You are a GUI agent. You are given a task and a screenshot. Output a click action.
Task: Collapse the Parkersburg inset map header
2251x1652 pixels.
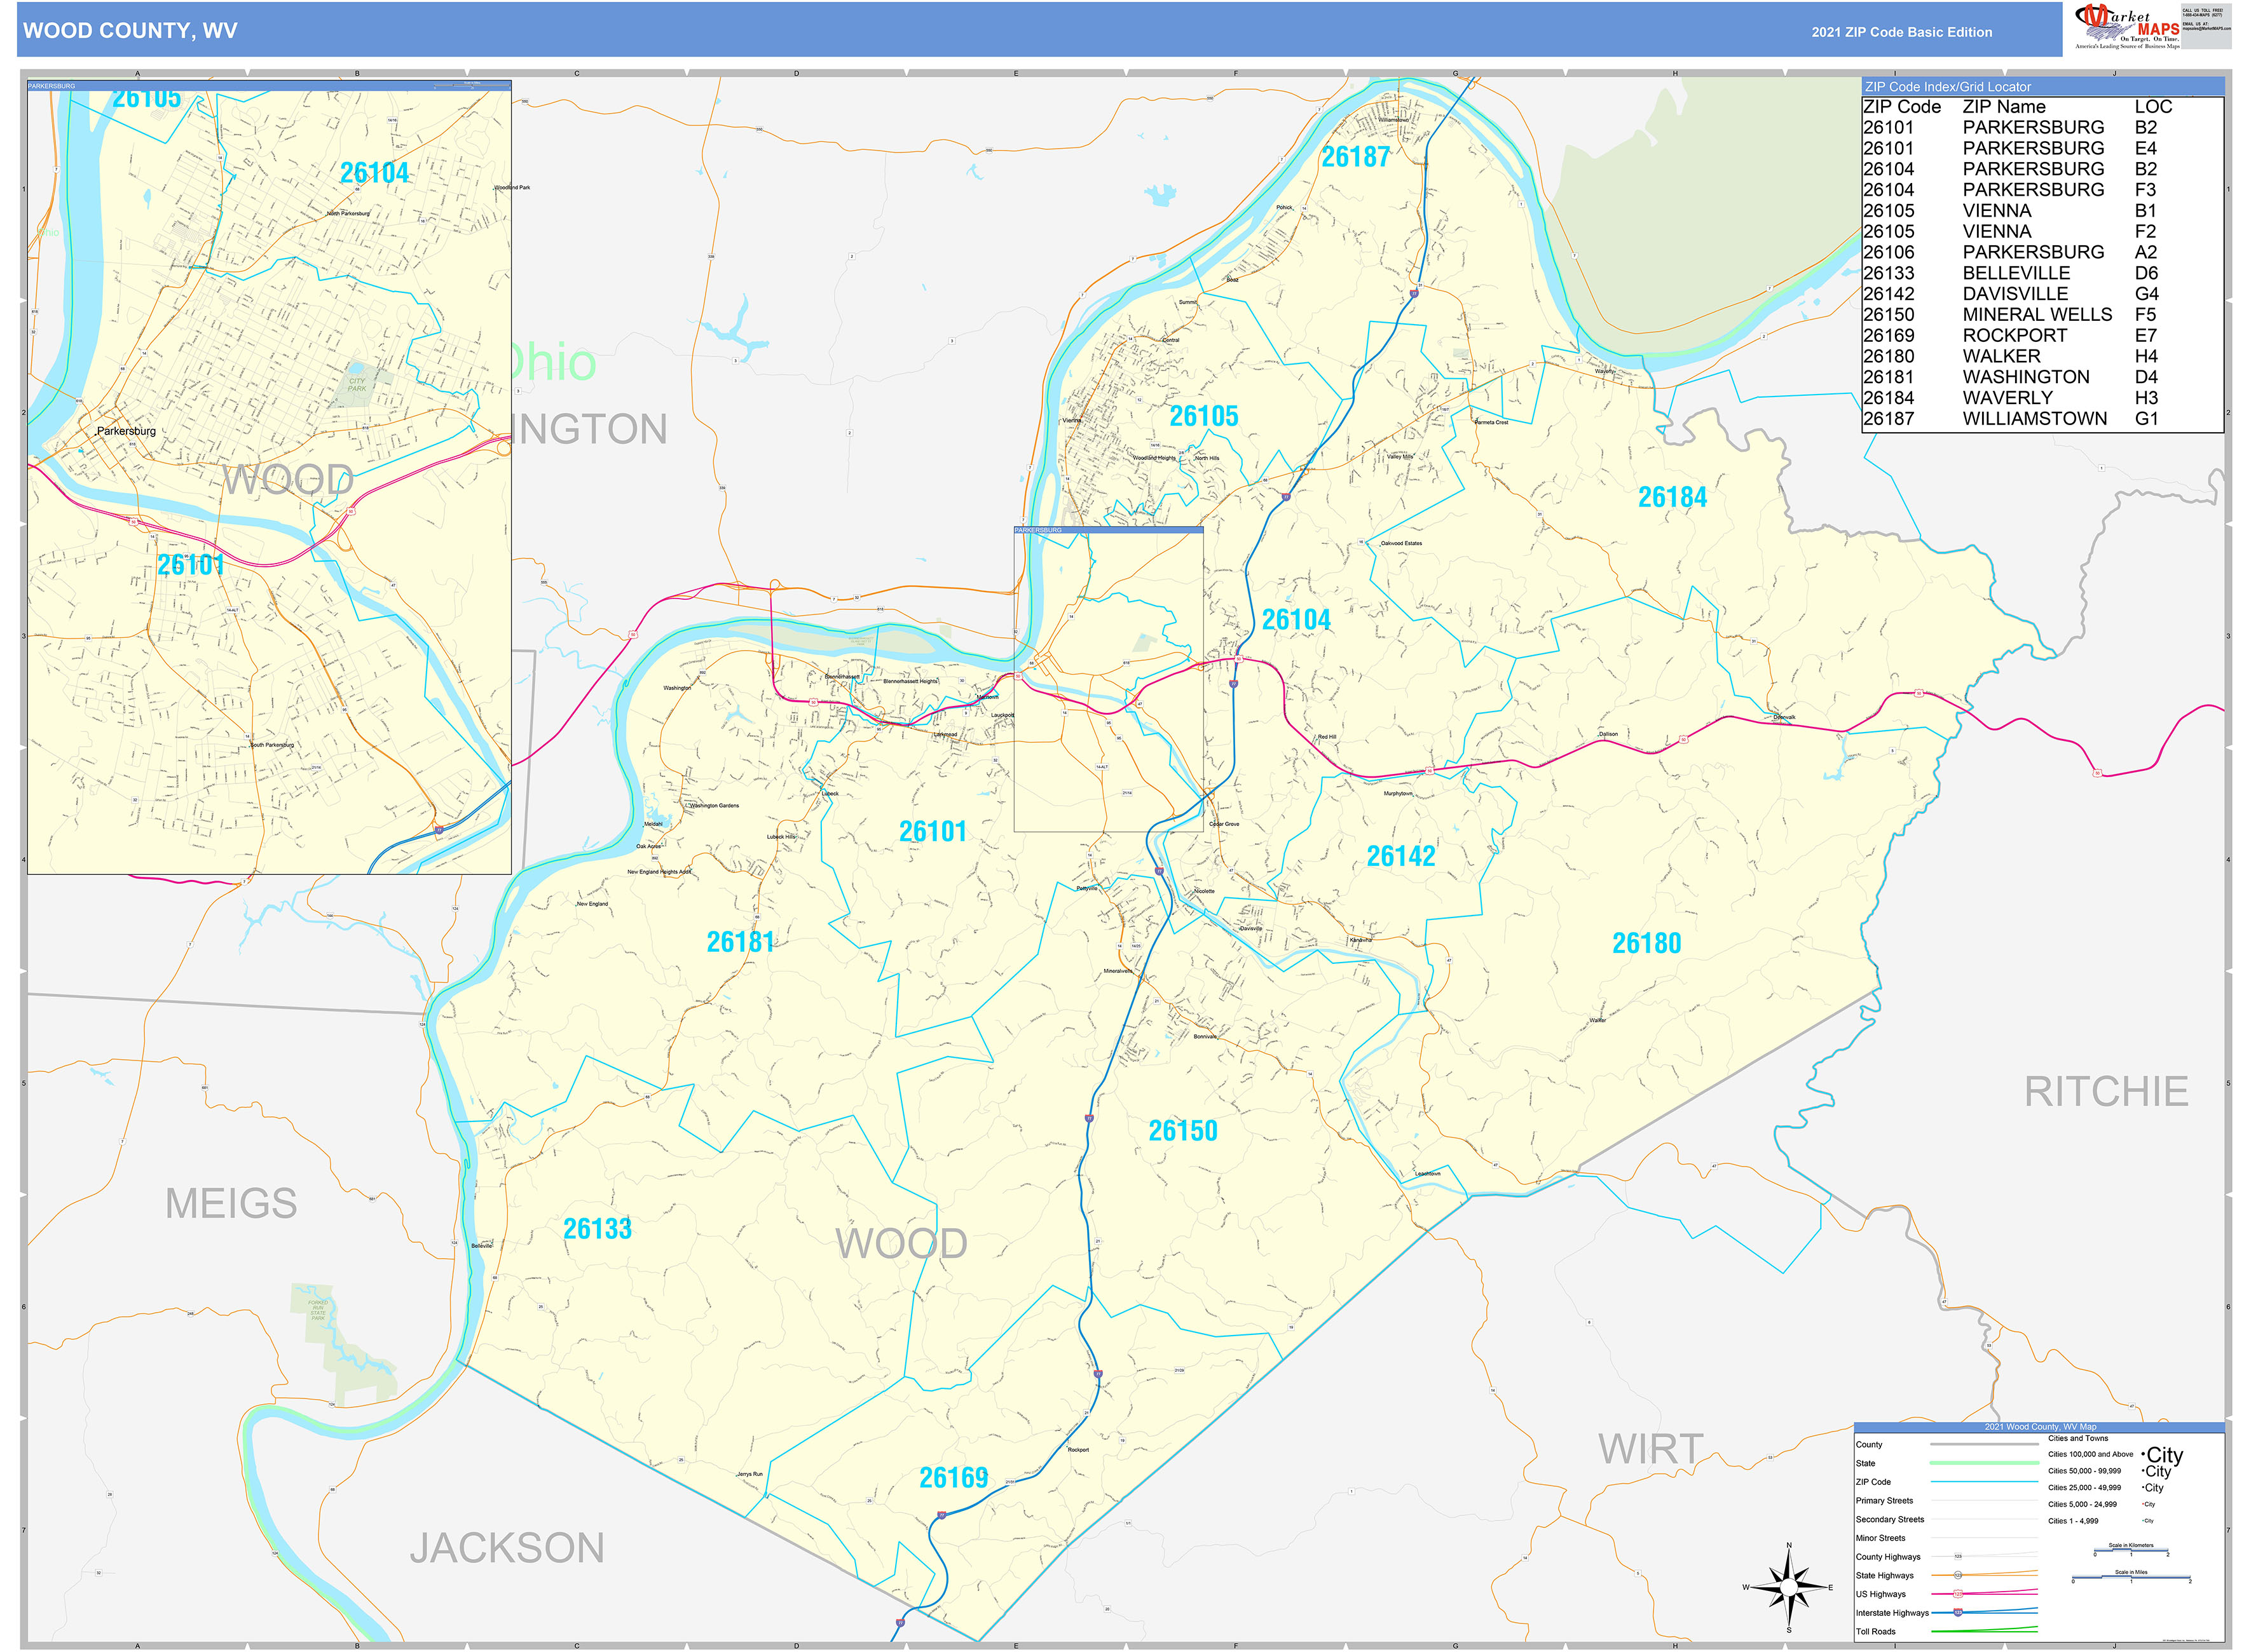(x=270, y=85)
